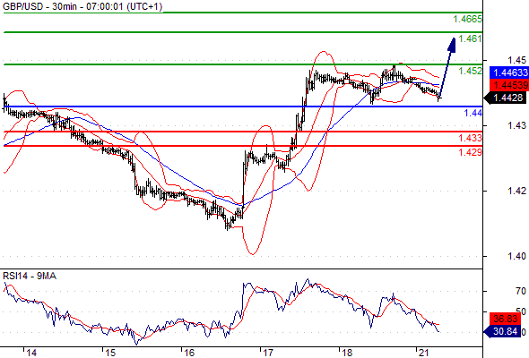Select the 1.4665 resistance level label
This screenshot has height=358, width=529.
tap(467, 19)
